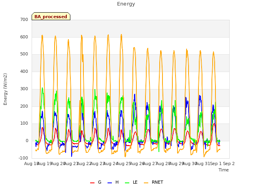Click the Aug 29 x-axis date label

(176, 163)
